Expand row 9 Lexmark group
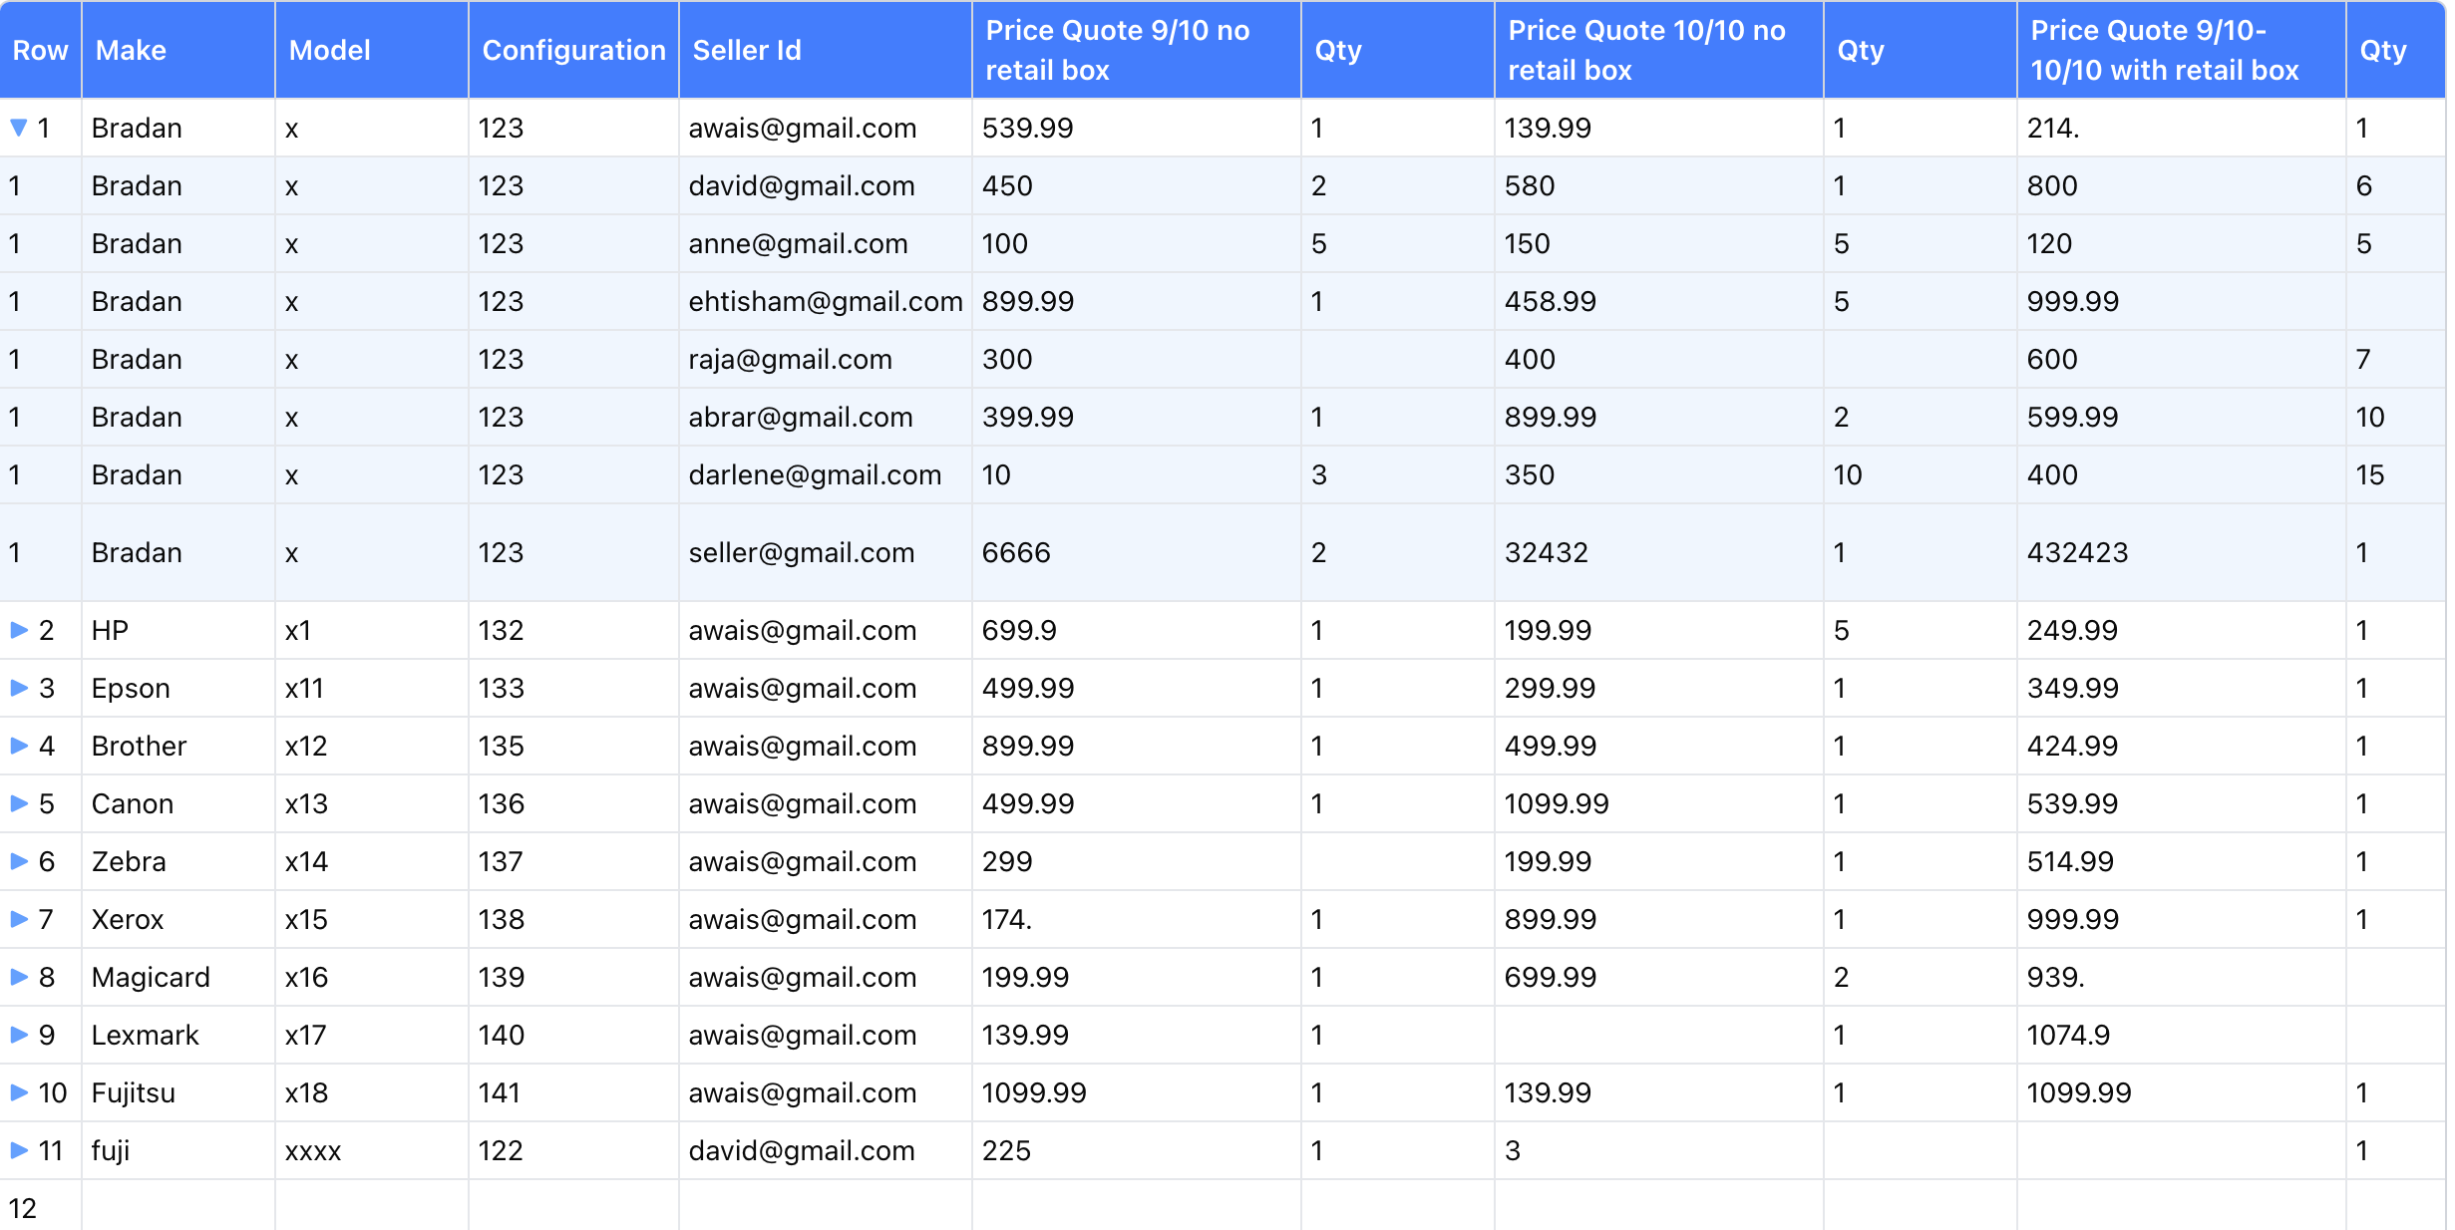The height and width of the screenshot is (1230, 2455). [x=19, y=1035]
